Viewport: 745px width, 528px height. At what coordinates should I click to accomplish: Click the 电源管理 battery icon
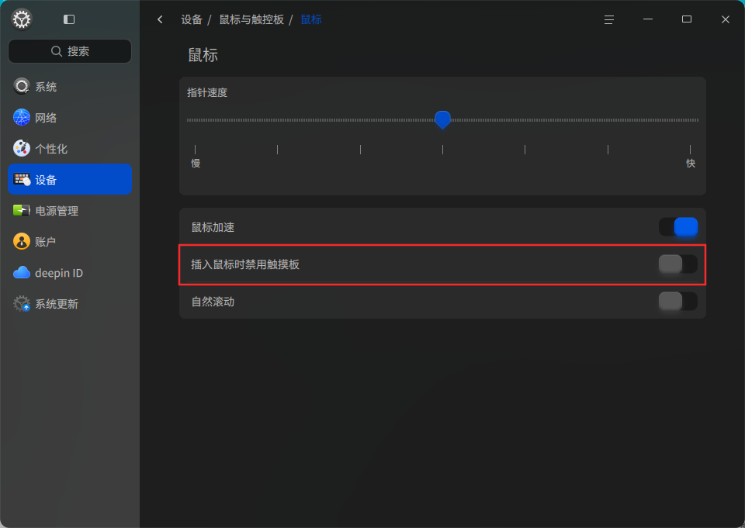(22, 210)
